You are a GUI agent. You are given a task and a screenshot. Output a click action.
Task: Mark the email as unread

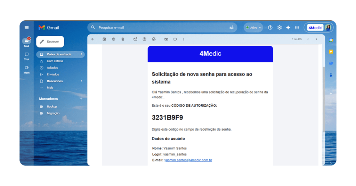(135, 39)
